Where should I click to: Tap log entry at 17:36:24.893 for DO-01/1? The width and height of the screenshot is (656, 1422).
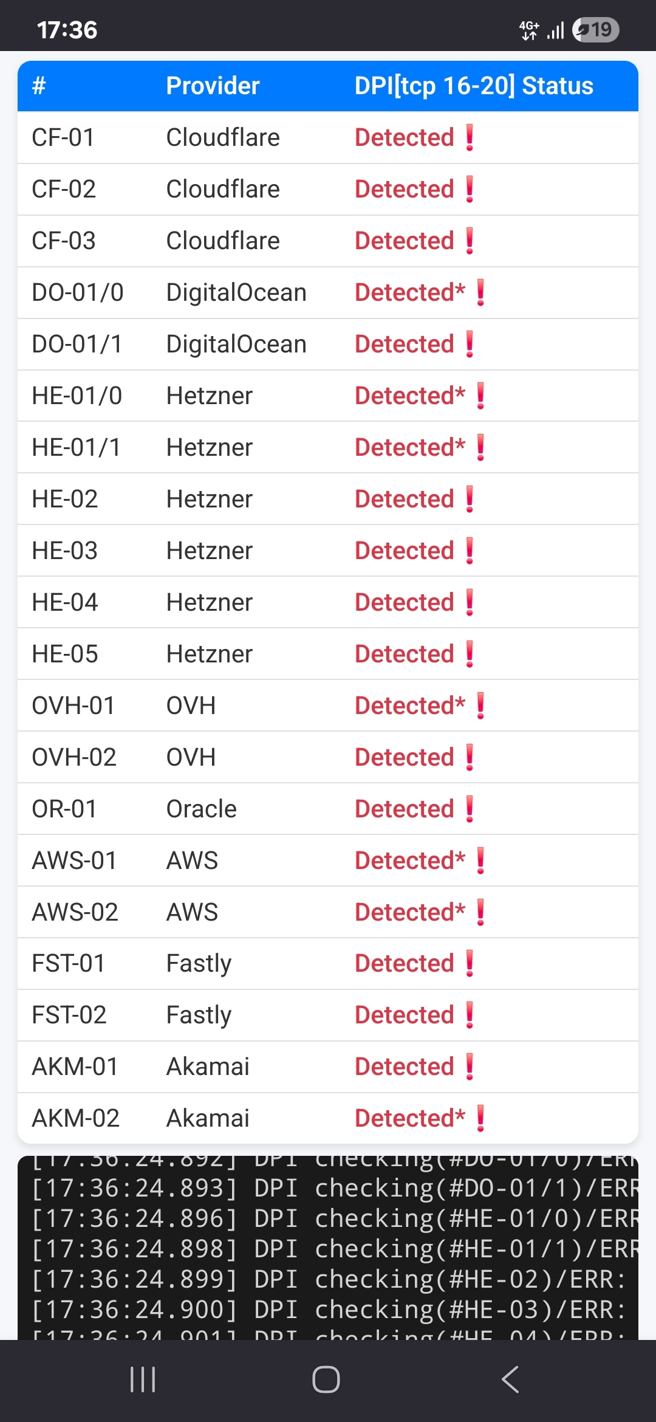[x=328, y=1188]
